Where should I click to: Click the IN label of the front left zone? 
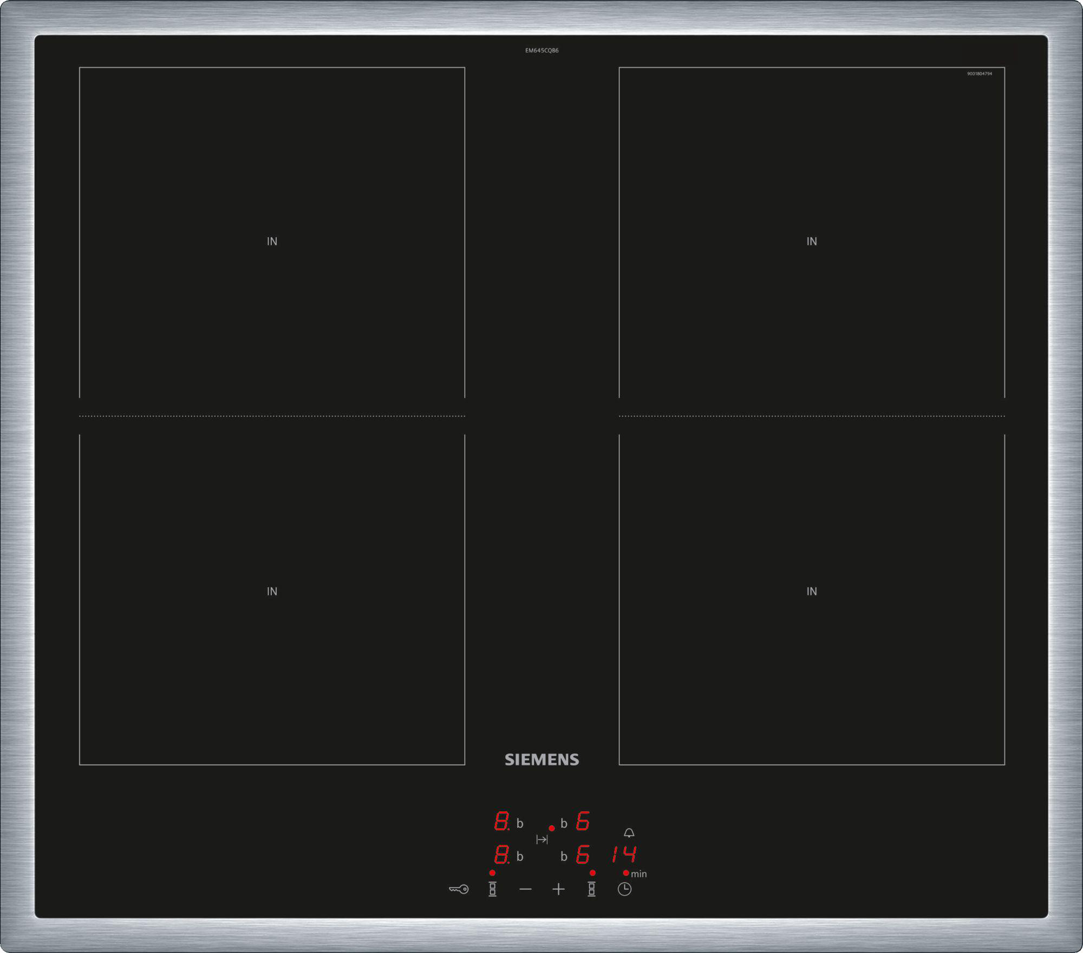(272, 591)
